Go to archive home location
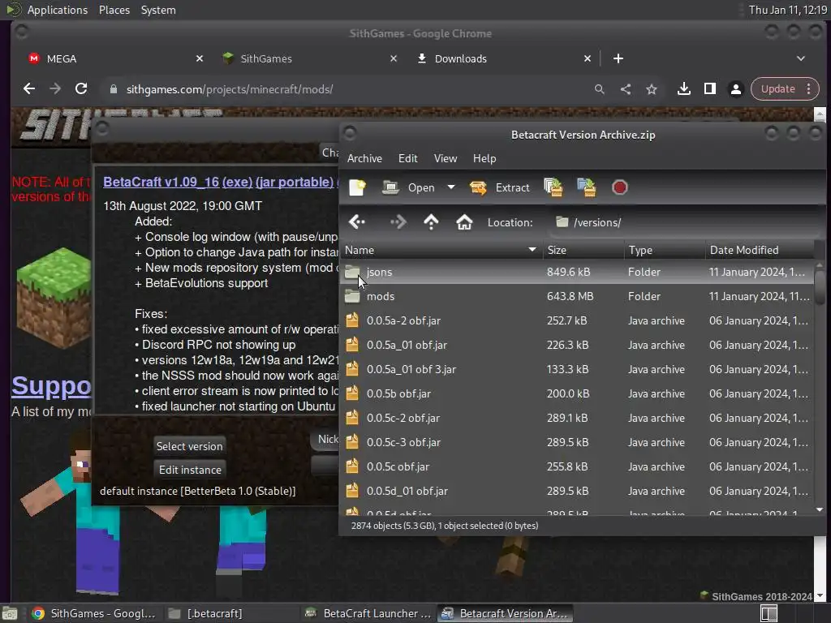The height and width of the screenshot is (623, 831). 464,222
